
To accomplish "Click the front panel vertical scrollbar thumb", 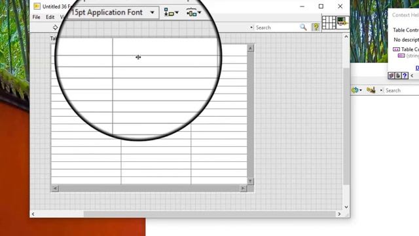I will click(x=346, y=126).
